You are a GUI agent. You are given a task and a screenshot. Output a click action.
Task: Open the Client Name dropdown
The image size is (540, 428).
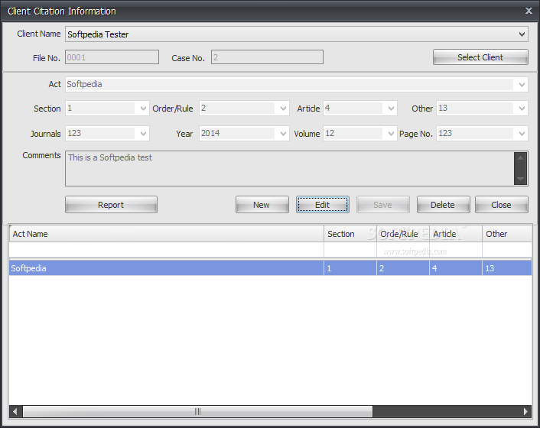click(x=522, y=34)
